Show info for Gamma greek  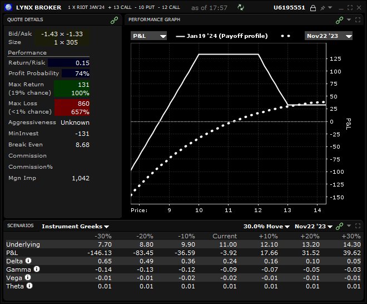pos(36,269)
